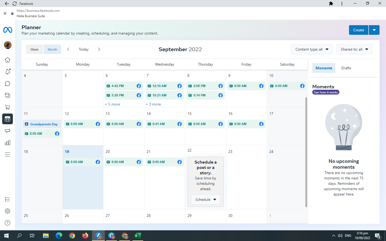386x241 pixels.
Task: Select the Planner calendar icon in sidebar
Action: (x=8, y=119)
